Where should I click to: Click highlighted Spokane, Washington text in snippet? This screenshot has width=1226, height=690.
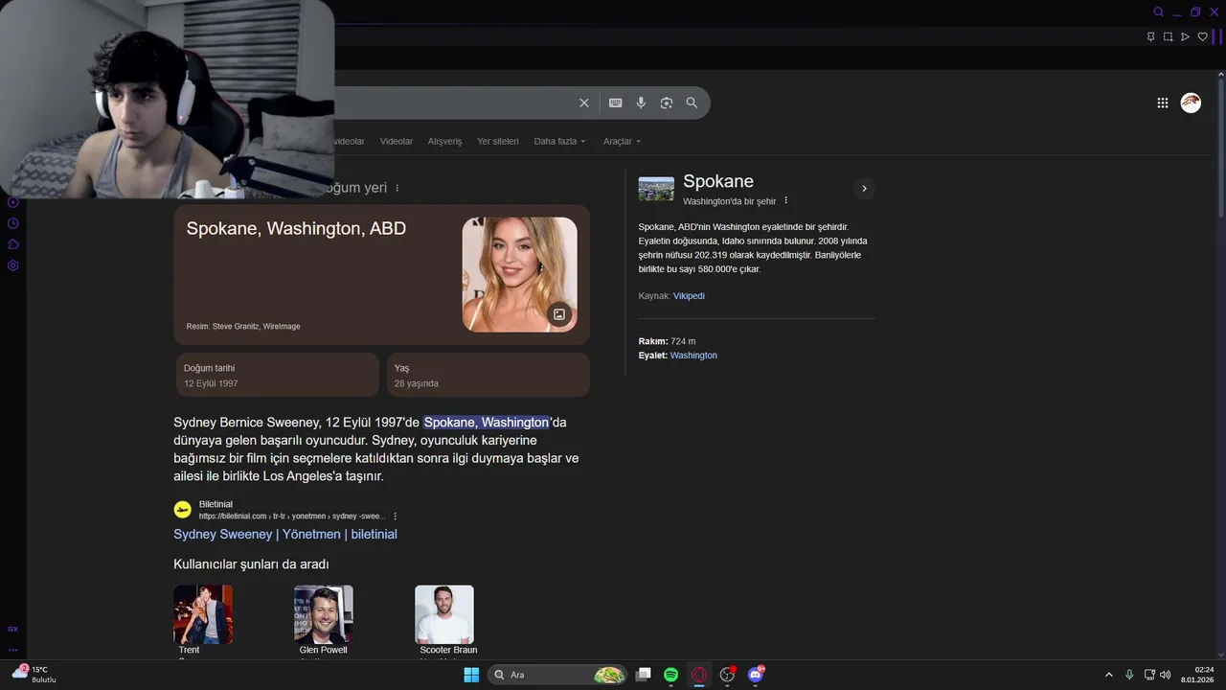click(487, 423)
